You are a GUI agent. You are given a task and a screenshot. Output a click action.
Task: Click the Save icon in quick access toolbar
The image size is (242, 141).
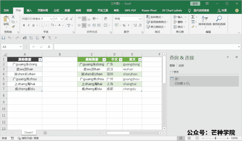(x=3, y=38)
